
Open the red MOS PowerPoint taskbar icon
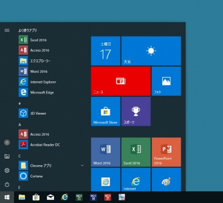coord(108,197)
